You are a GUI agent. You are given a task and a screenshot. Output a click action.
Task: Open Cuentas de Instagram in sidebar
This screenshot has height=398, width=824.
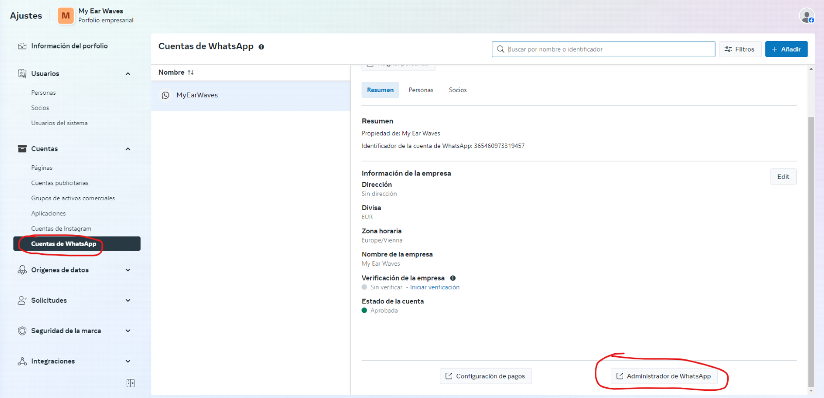61,229
